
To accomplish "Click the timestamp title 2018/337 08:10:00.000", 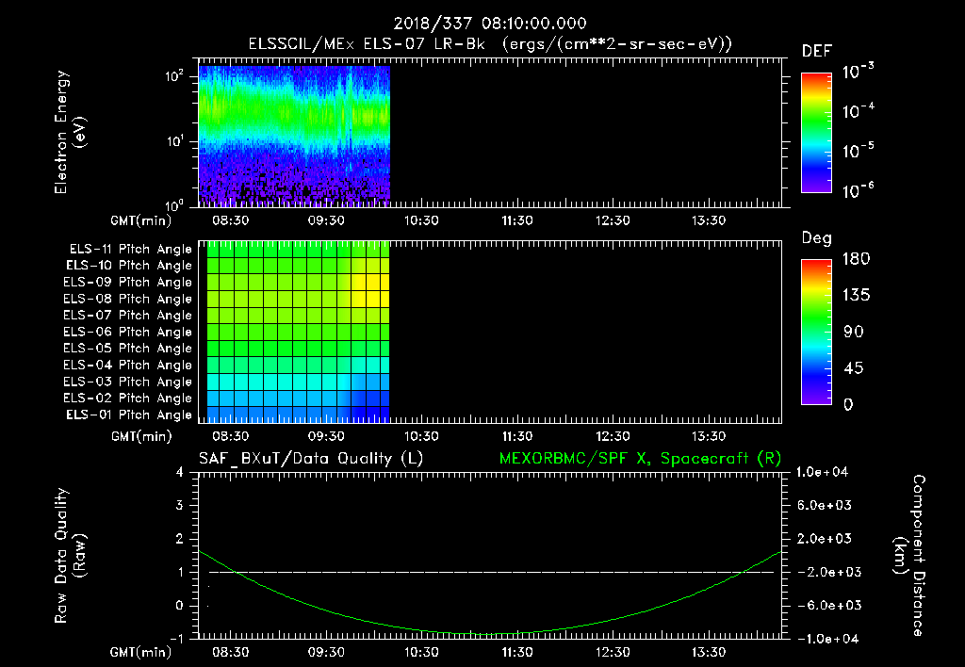I will [490, 24].
